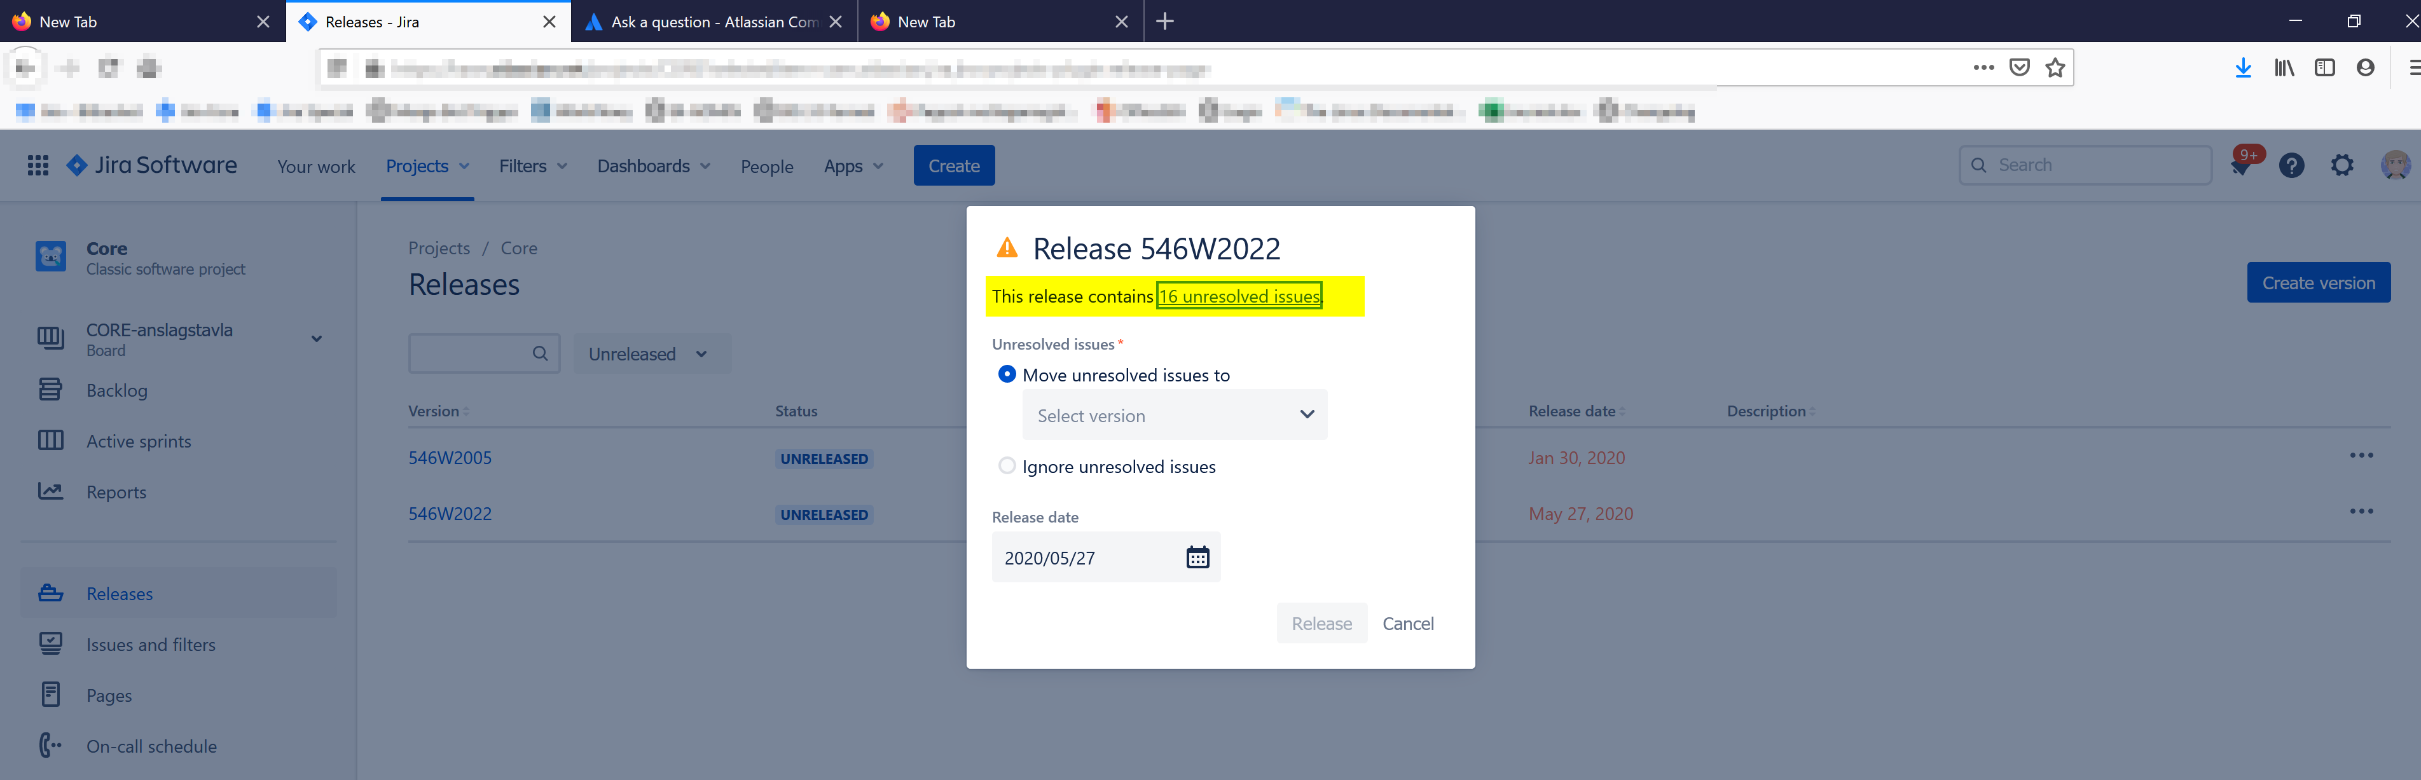Focus the Jira Search field
This screenshot has height=780, width=2421.
coord(2085,165)
